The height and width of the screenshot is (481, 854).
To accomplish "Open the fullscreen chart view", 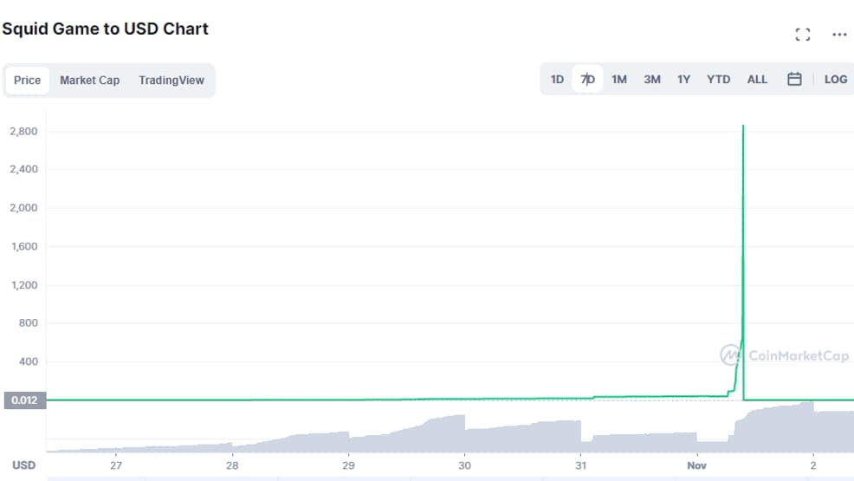I will click(x=802, y=35).
